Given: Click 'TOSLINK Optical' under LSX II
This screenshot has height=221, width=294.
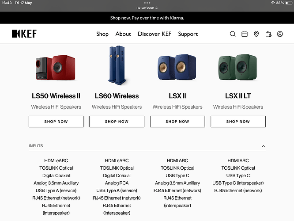Looking at the screenshot, I should [x=177, y=168].
